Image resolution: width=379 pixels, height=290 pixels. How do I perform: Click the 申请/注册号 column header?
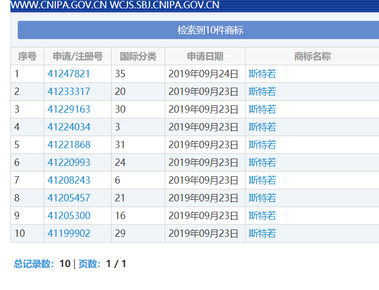click(x=78, y=56)
